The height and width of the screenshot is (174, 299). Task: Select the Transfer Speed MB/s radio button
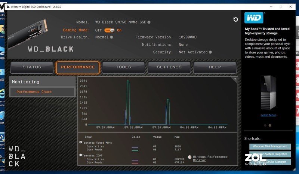(81, 143)
